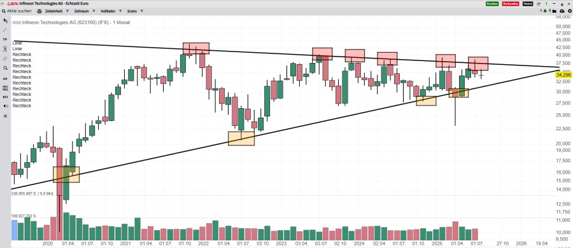
Task: Select the arrow pointer tool
Action: (5, 20)
